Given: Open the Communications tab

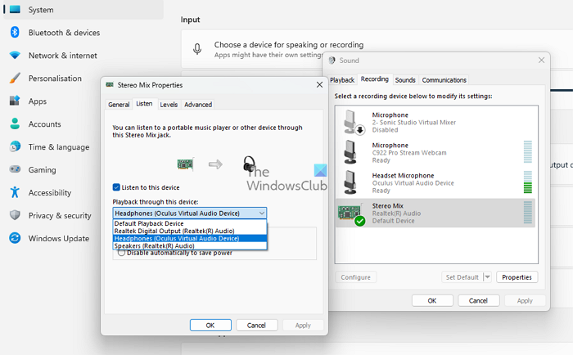Looking at the screenshot, I should pos(444,80).
